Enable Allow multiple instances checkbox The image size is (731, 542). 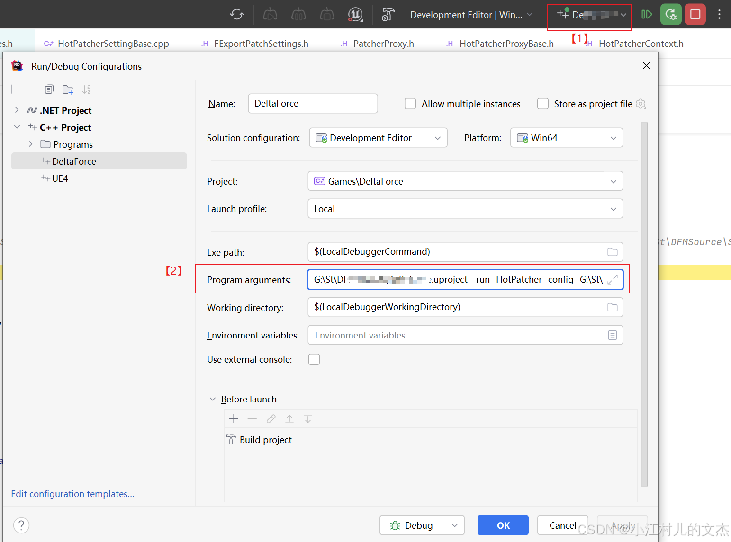click(410, 104)
